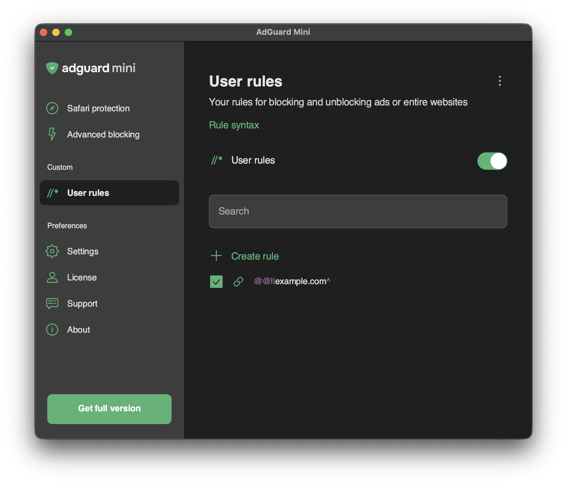Click the plus icon next to Create rule

pyautogui.click(x=216, y=256)
